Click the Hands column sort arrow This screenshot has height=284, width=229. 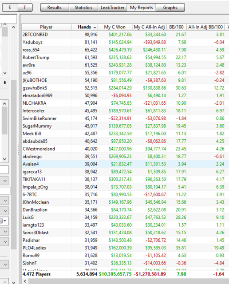[95, 28]
